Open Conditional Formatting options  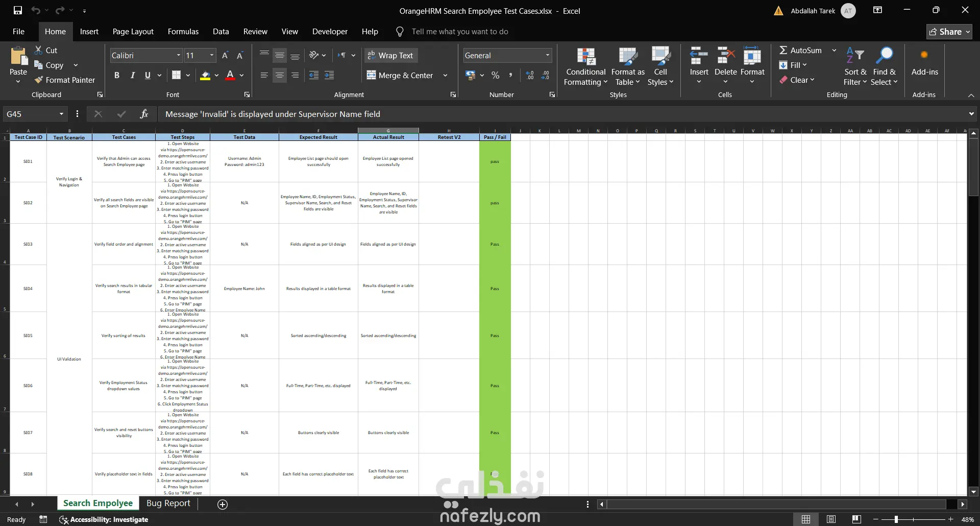click(586, 66)
